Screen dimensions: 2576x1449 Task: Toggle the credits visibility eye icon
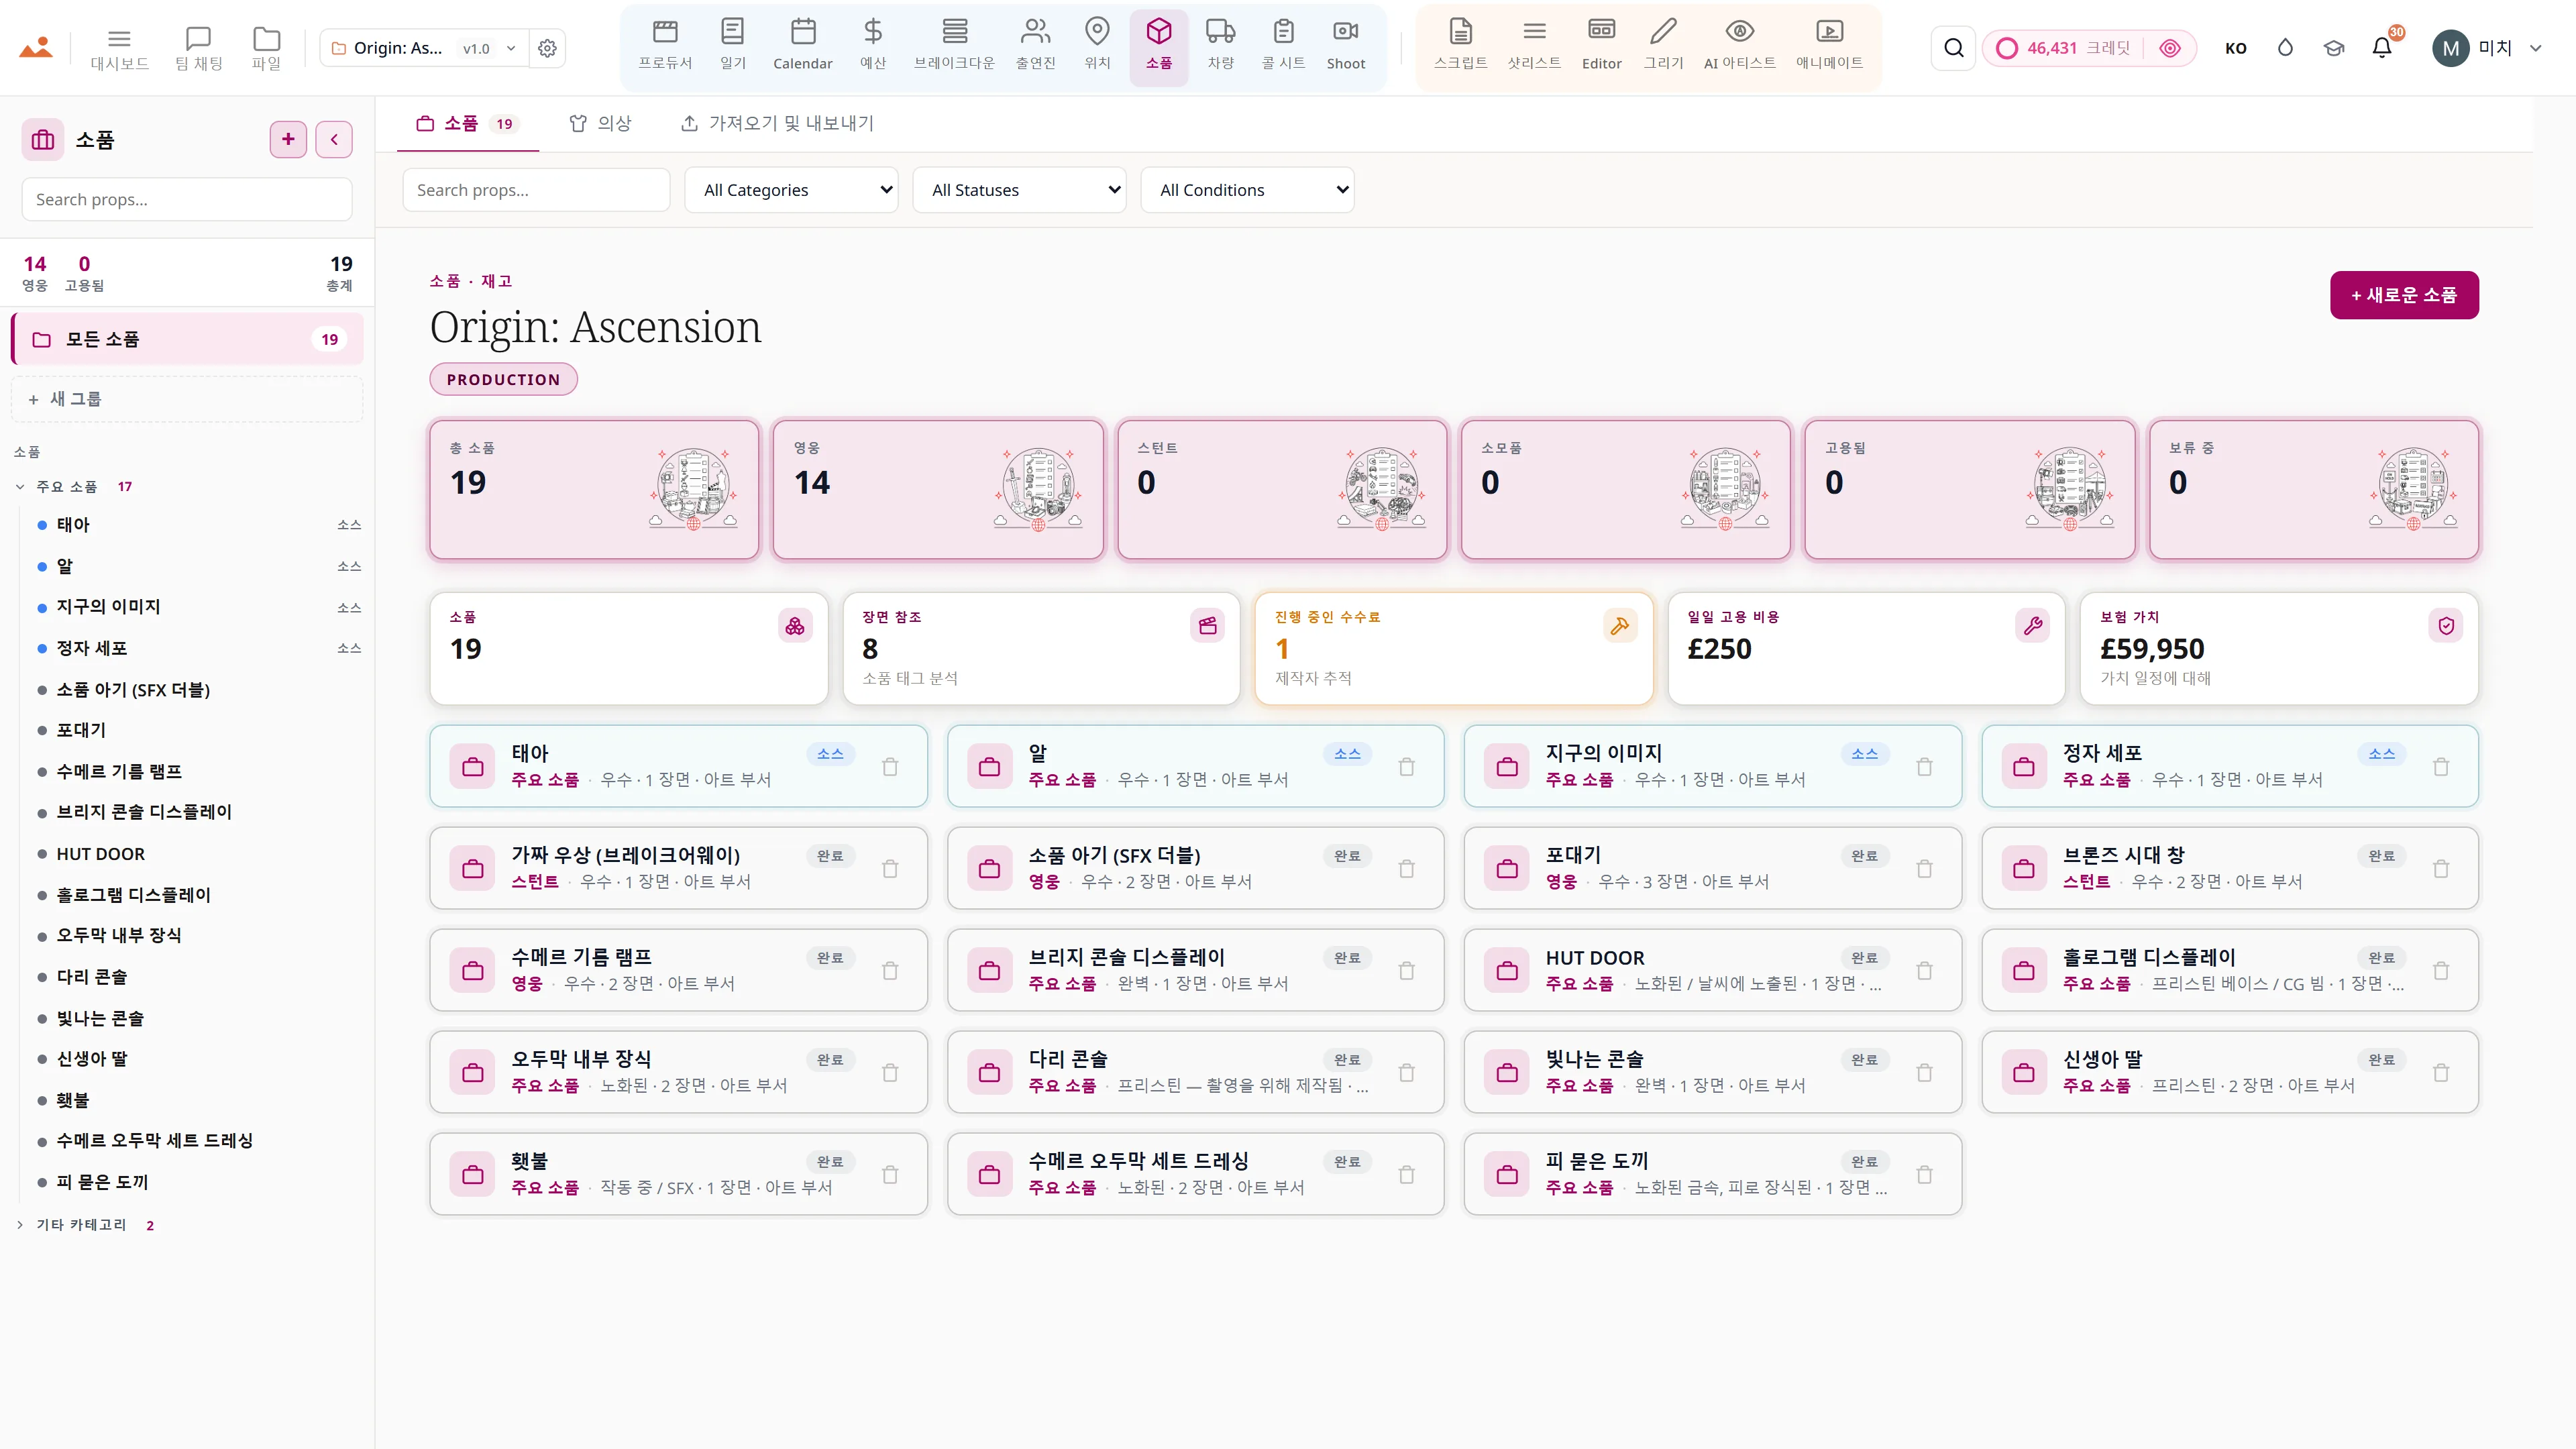(x=2170, y=48)
